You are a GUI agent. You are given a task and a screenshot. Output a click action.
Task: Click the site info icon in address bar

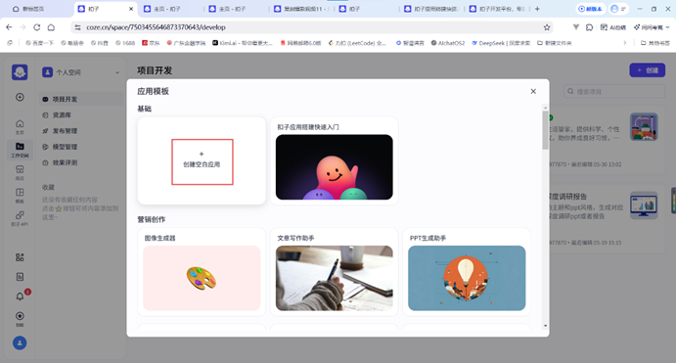[77, 27]
